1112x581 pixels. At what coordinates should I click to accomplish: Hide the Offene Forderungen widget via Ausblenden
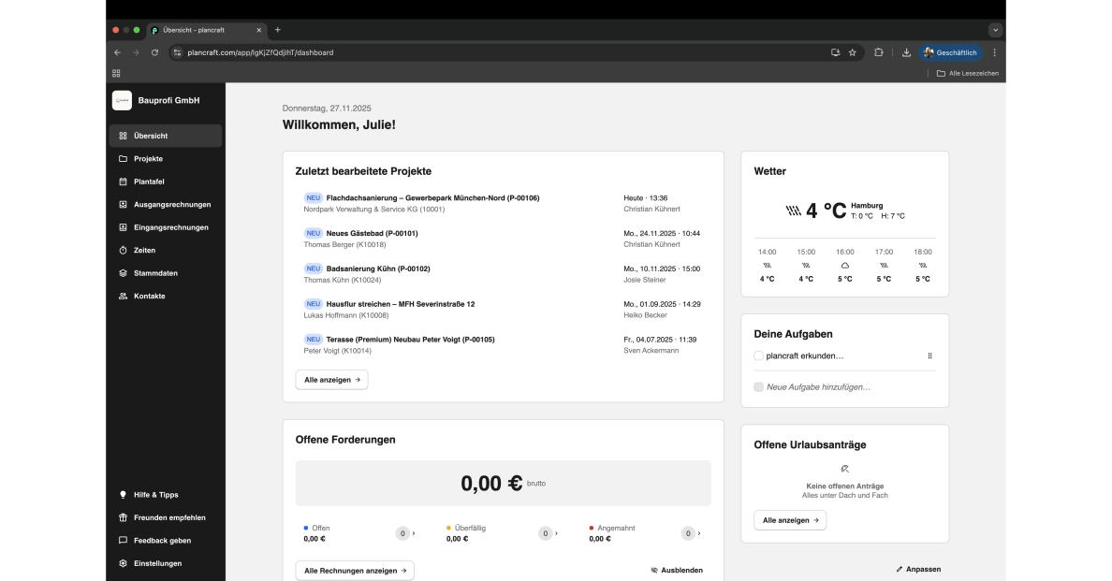[x=676, y=570]
